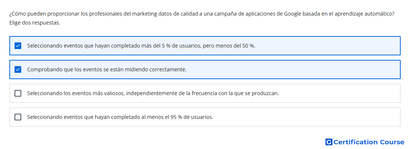The height and width of the screenshot is (149, 410).
Task: Uncheck the "Comprobando que los eventos" checkbox
Action: coord(18,69)
